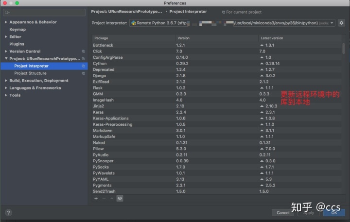Viewport: 350px width, 222px height.
Task: Select the Send2Trash package row
Action: [217, 191]
